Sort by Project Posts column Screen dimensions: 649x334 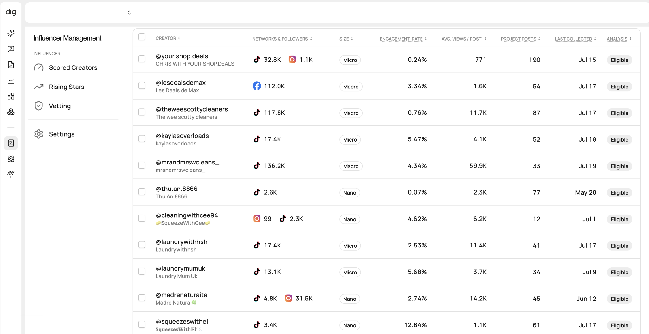click(x=520, y=39)
